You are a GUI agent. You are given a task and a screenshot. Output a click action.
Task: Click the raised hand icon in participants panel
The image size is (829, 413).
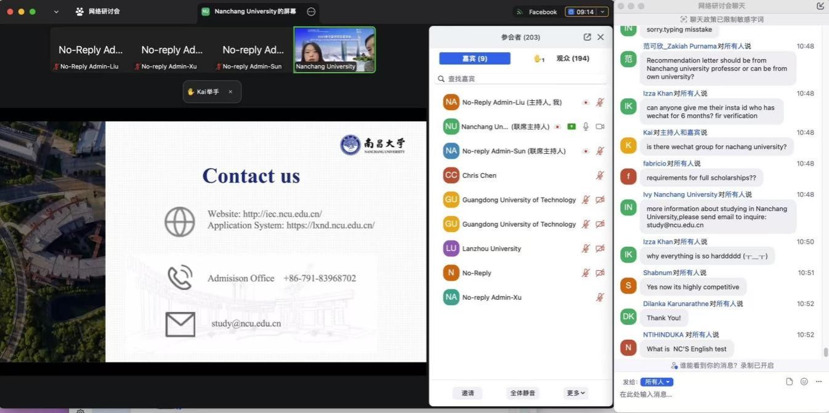coord(538,58)
